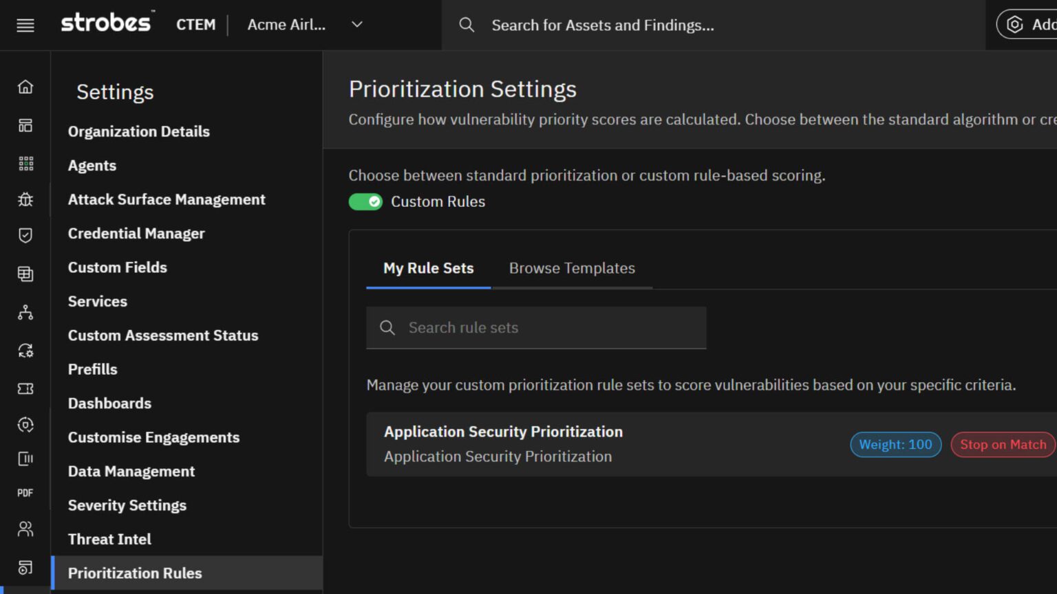The width and height of the screenshot is (1057, 594).
Task: Click the connectors hierarchy icon in sidebar
Action: click(x=25, y=312)
